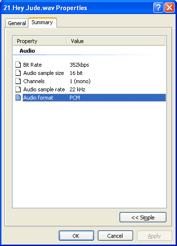Click the Value column header
The image size is (177, 246).
click(x=116, y=41)
